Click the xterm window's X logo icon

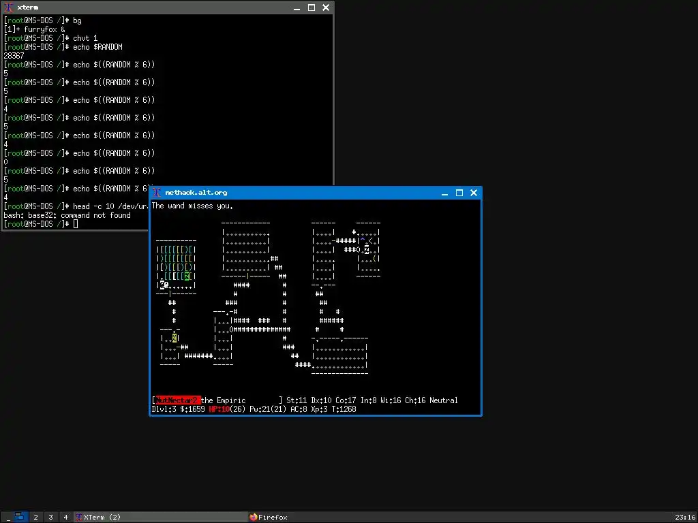(8, 7)
